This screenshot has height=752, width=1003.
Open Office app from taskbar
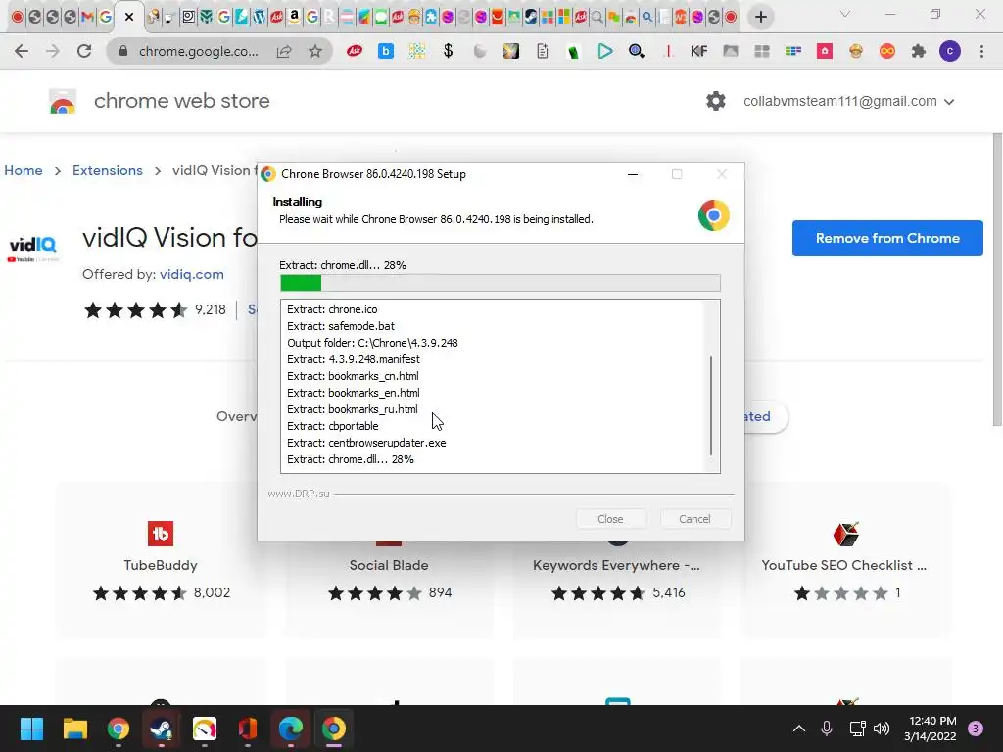point(248,728)
